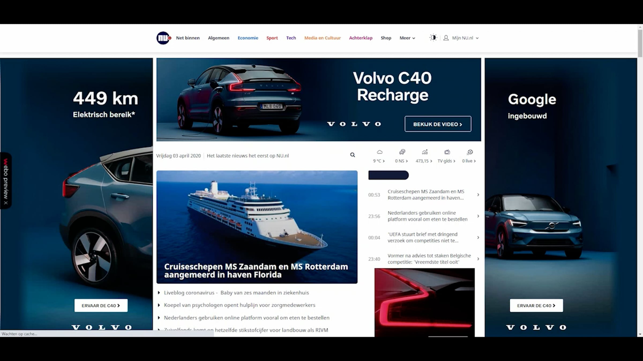This screenshot has width=643, height=361.
Task: Open traffic info showing 0 NS
Action: tap(402, 156)
